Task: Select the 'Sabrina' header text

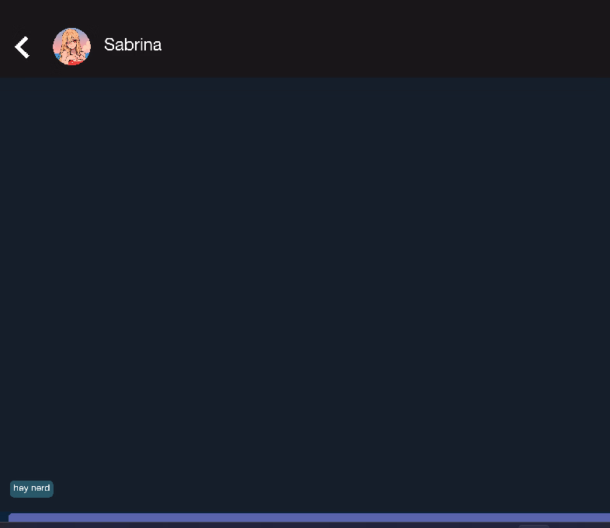Action: (133, 45)
